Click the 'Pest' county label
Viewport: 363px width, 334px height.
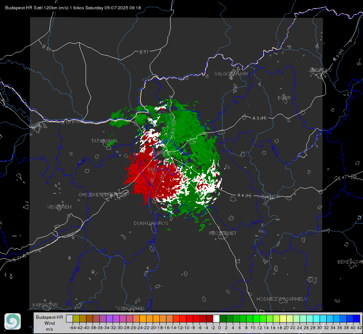point(255,223)
